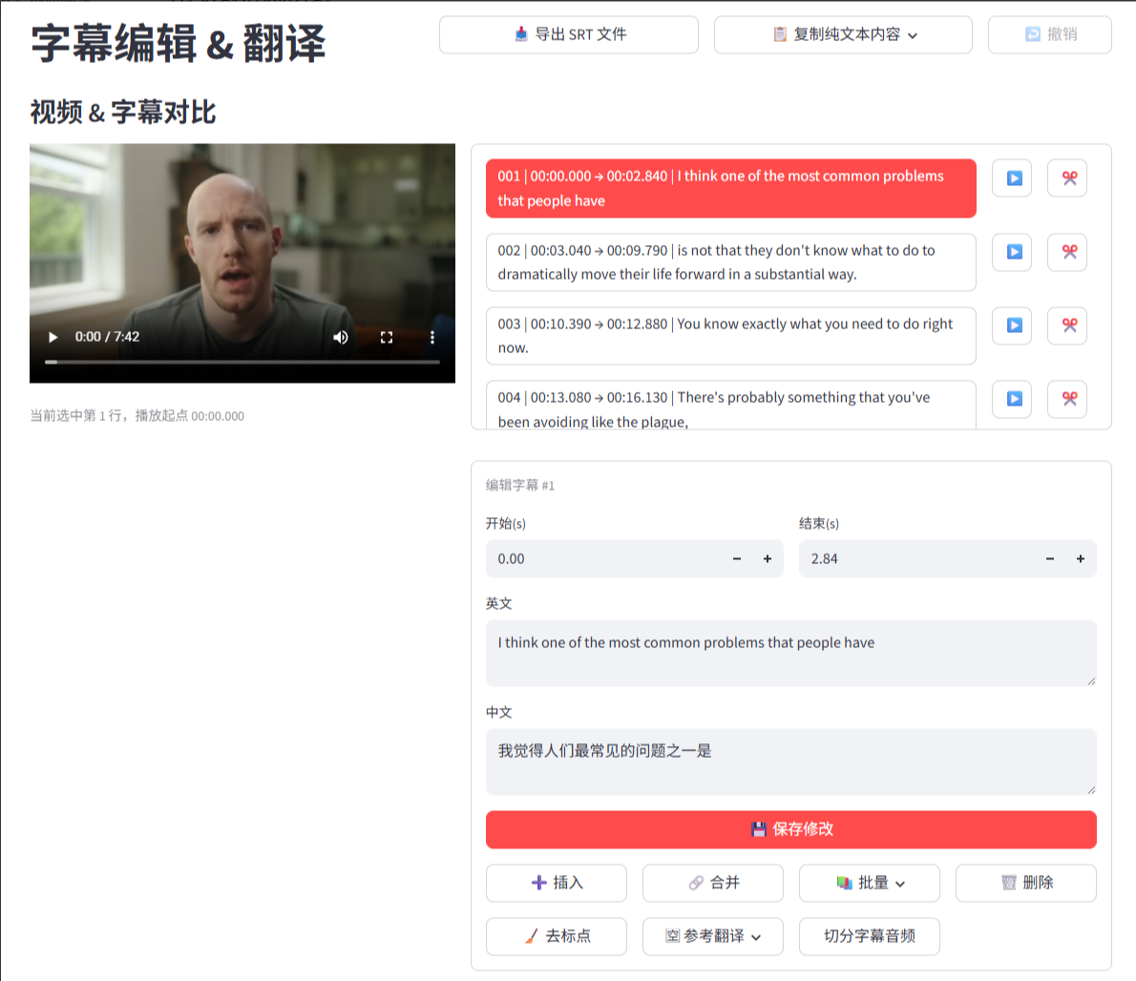This screenshot has height=981, width=1136.
Task: Click the Chinese translation text area
Action: pos(791,762)
